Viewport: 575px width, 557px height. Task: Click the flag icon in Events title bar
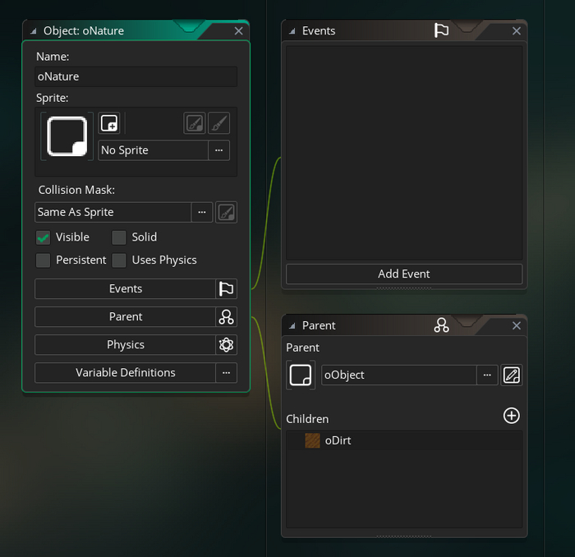click(x=442, y=30)
